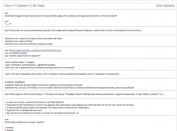The image size is (177, 131).
Task: Open the IRL section link
Action: point(35,5)
